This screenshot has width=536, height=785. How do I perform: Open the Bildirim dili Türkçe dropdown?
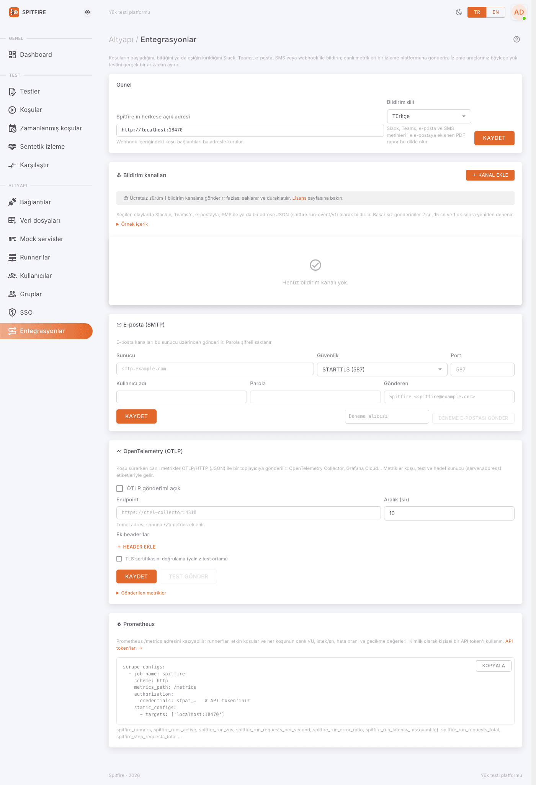tap(429, 116)
